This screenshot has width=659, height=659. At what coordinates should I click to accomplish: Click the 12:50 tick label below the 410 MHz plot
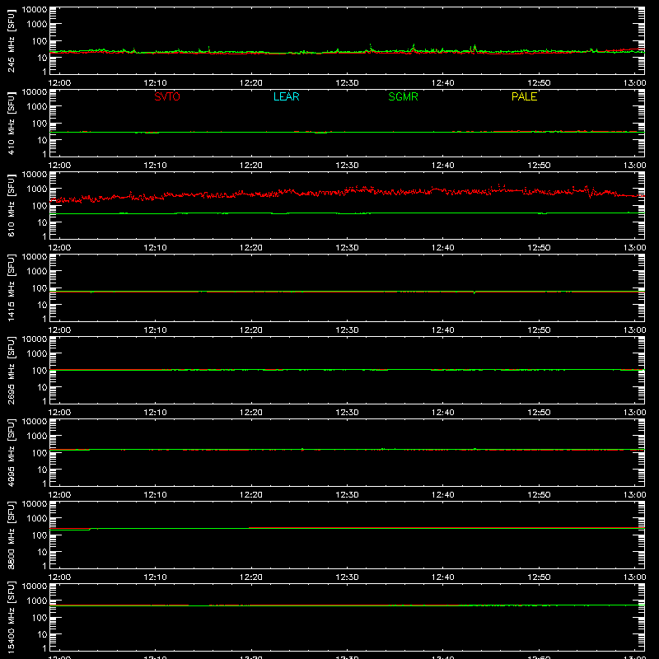539,166
